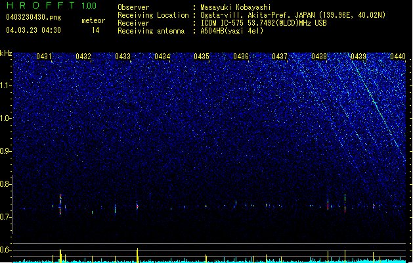The width and height of the screenshot is (413, 263).
Task: Click the bright diagonal trace near 0439
Action: 377,107
